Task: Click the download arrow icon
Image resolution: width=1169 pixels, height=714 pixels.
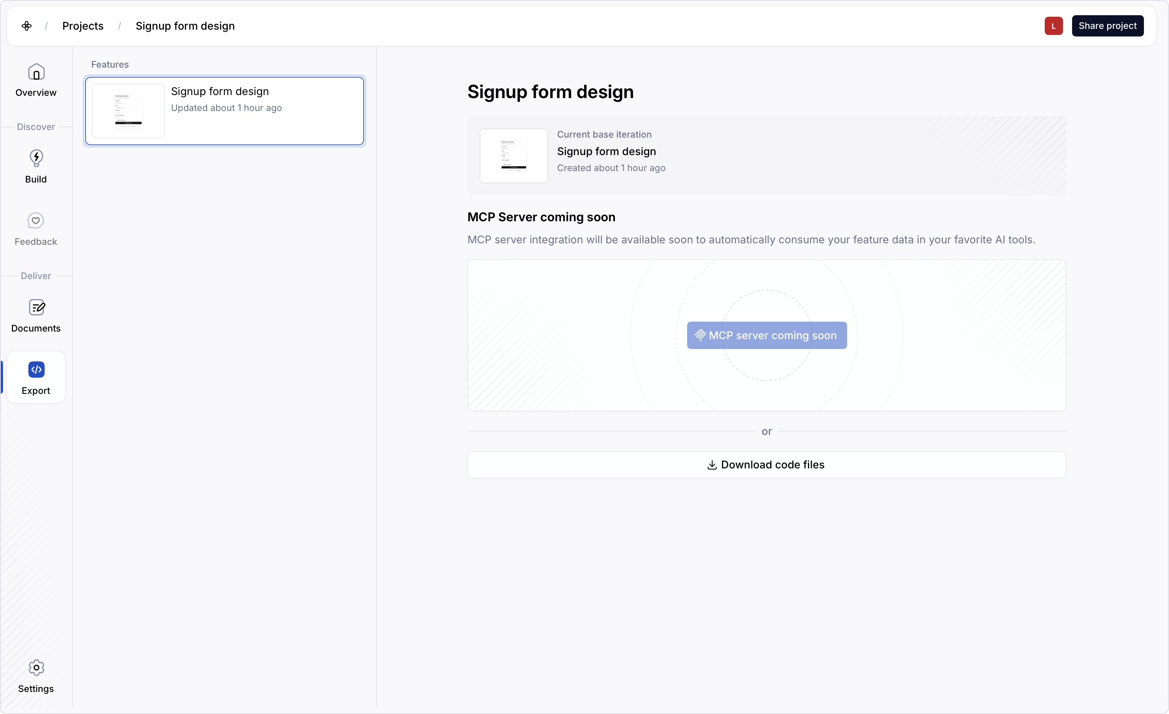Action: (712, 465)
